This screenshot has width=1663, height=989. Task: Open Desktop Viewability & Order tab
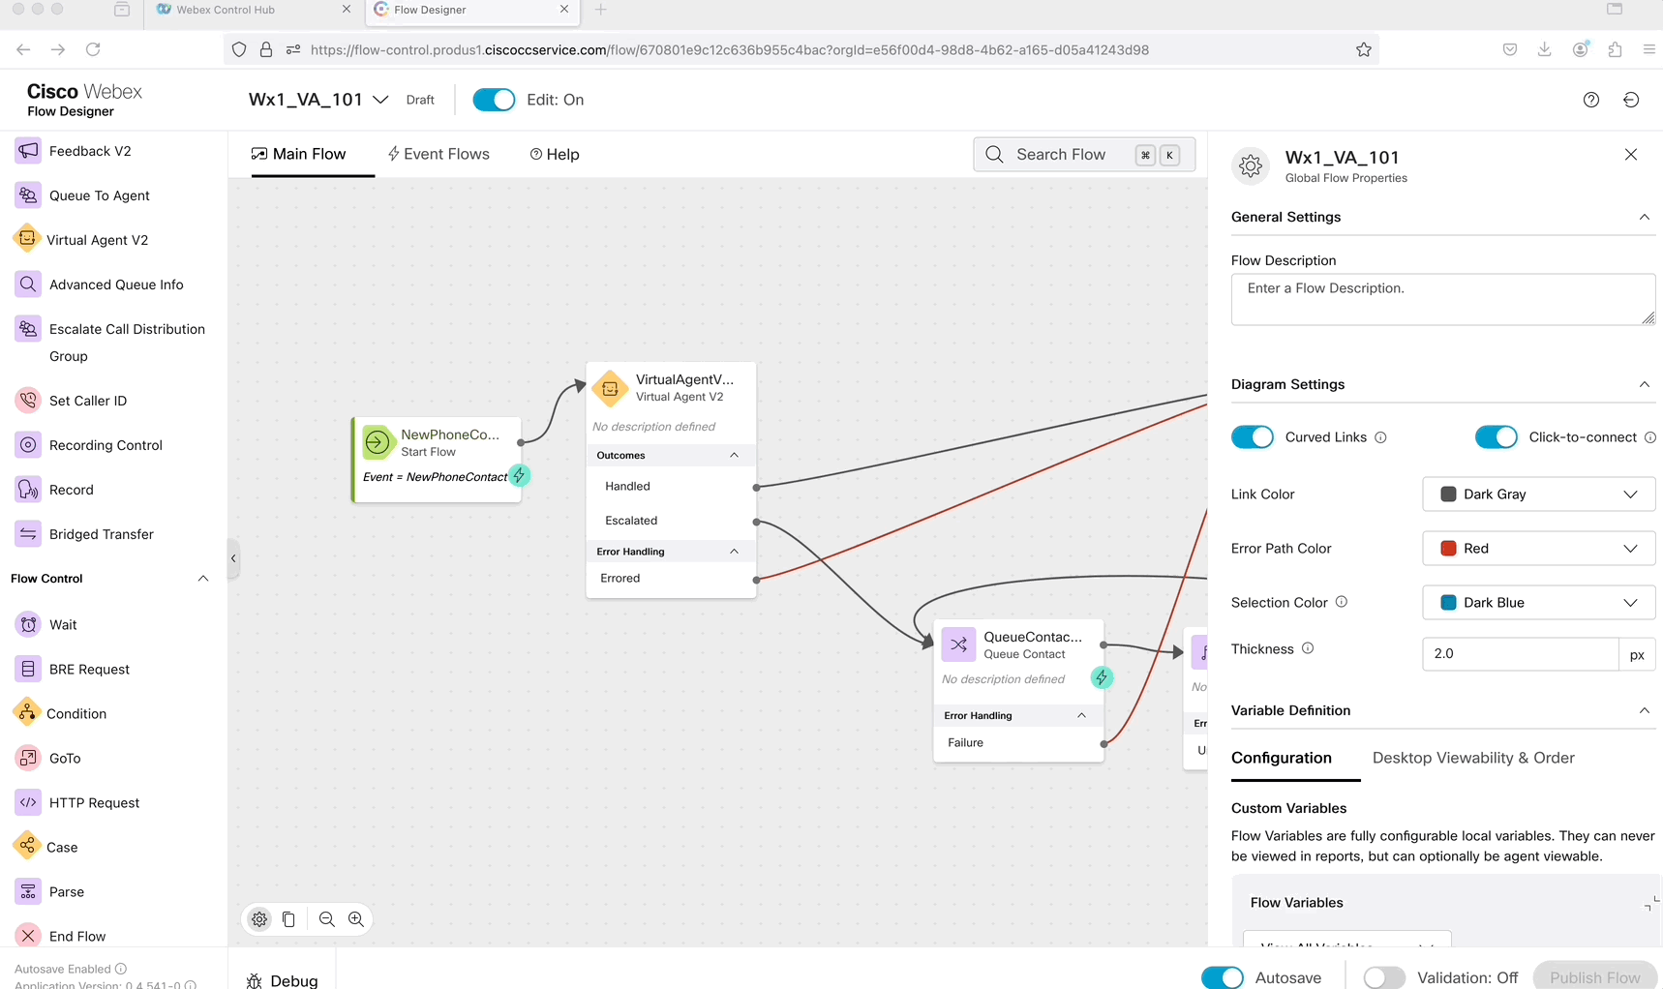[x=1472, y=758]
